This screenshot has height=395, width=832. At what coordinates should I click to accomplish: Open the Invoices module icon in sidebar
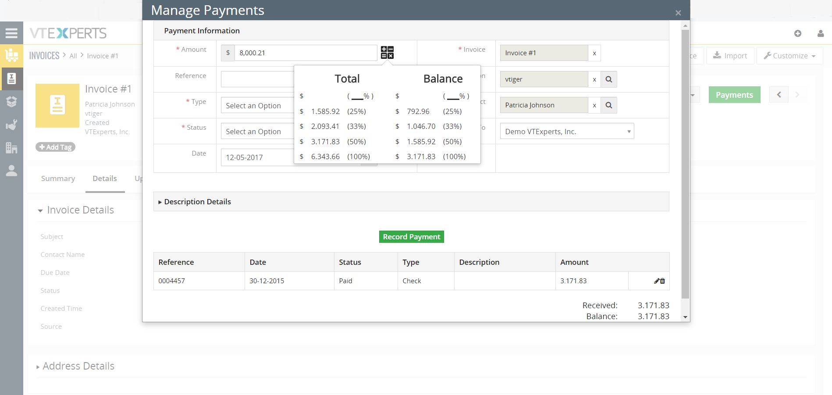tap(11, 78)
